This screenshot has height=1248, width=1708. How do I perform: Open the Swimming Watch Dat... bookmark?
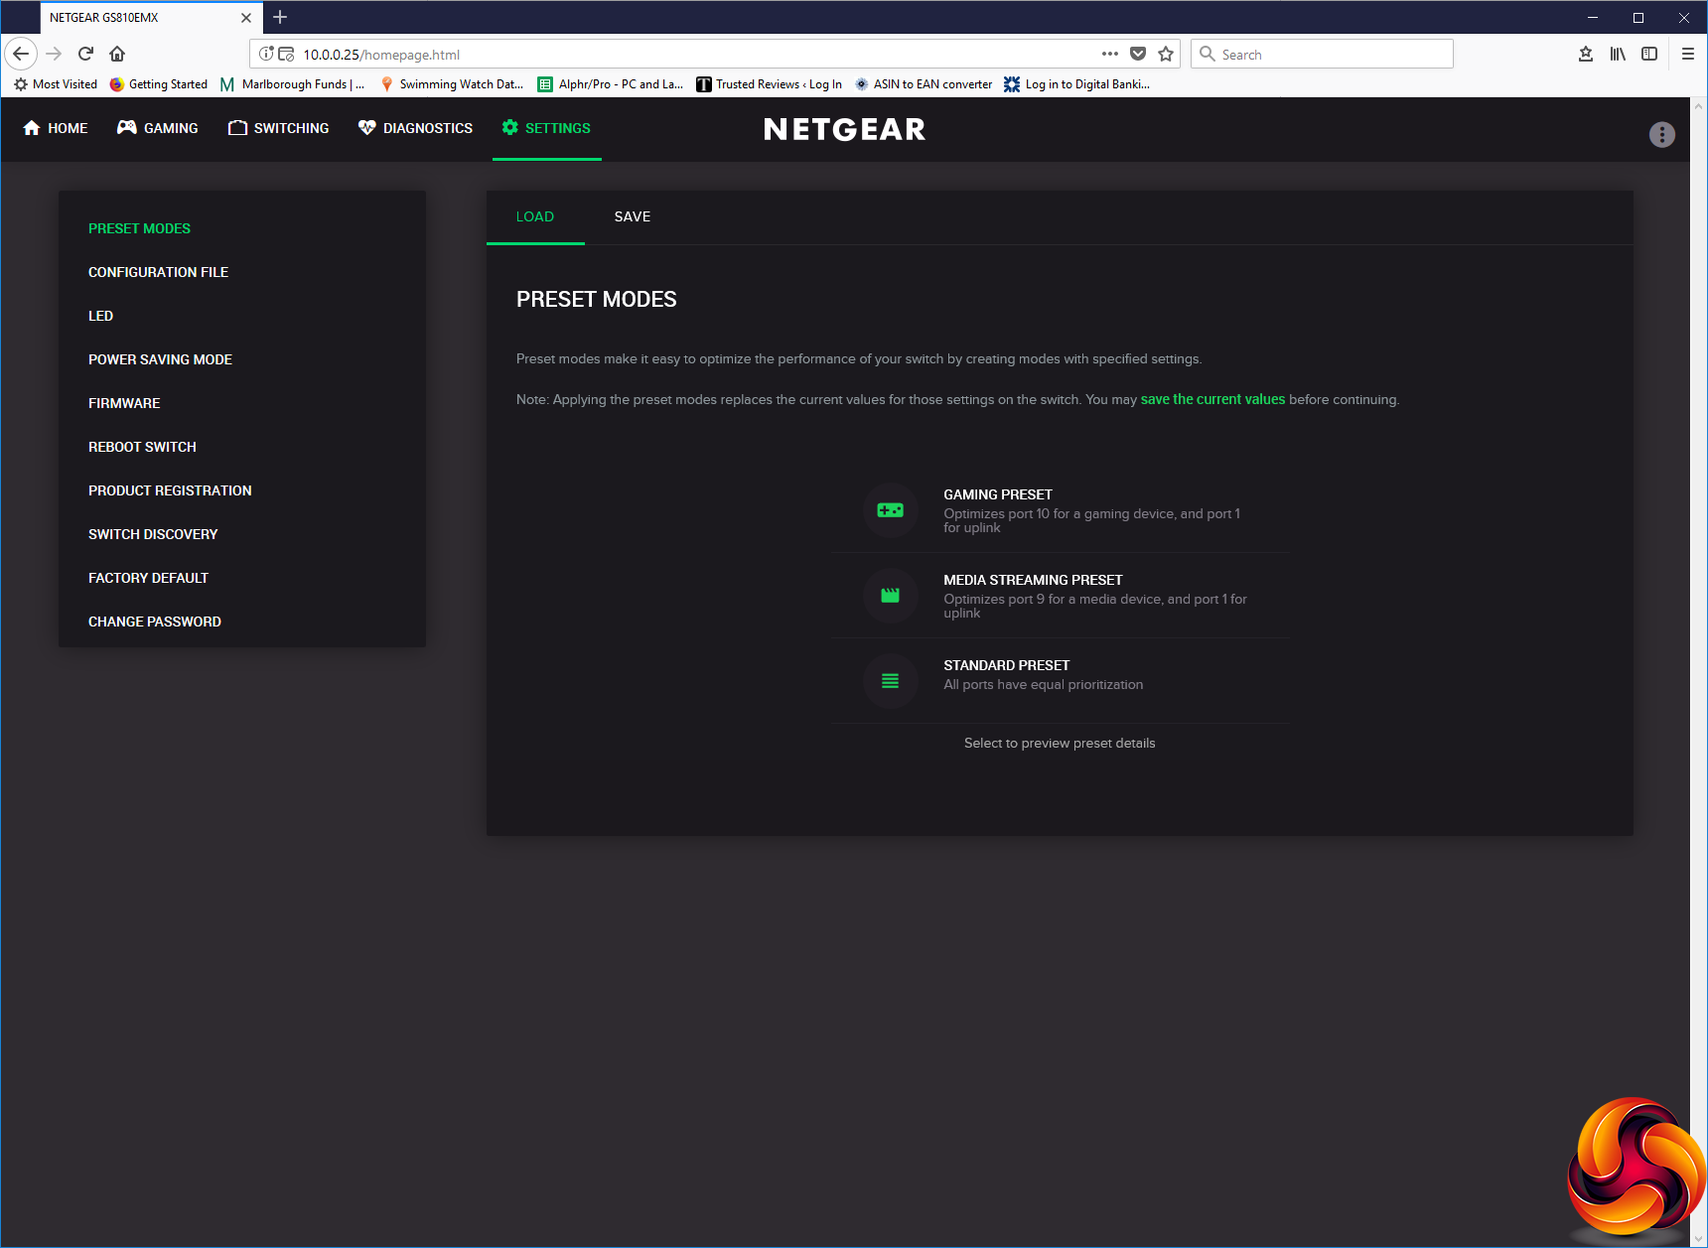tap(452, 84)
